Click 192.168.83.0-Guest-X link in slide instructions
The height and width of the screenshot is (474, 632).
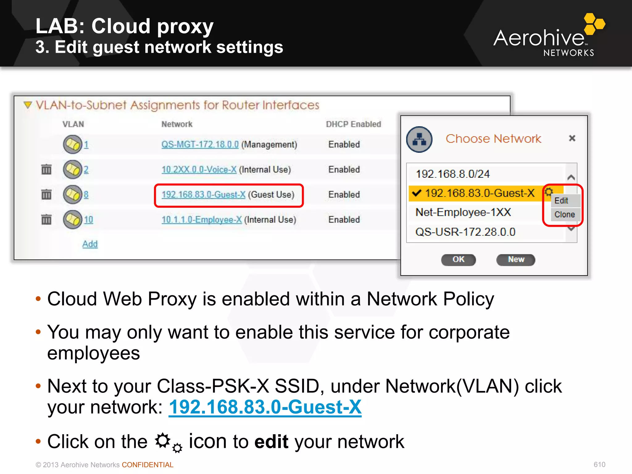tap(265, 407)
